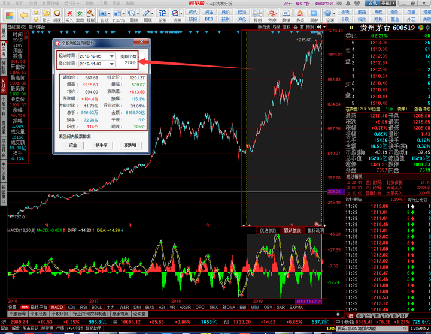Click 删自选 to remove from watchlist
This screenshot has height=334, width=431.
point(264,27)
